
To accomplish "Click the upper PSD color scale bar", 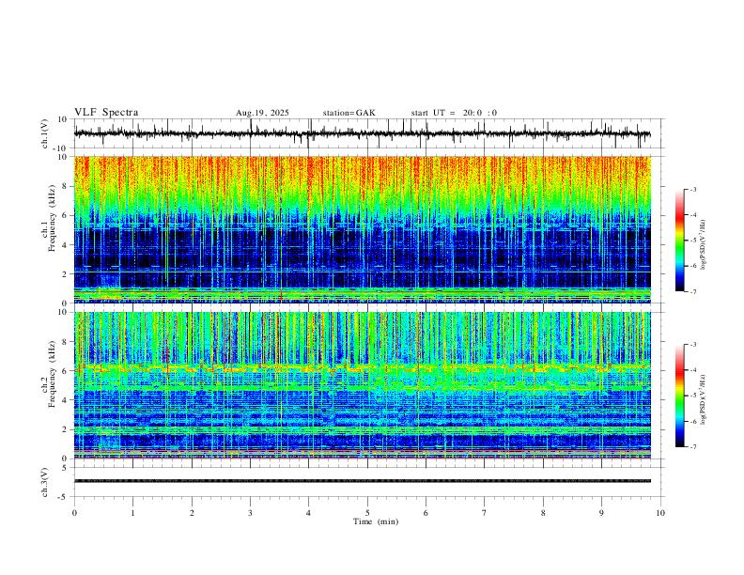I will 680,241.
